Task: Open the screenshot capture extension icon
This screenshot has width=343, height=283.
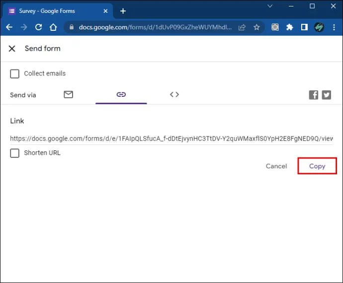Action: pyautogui.click(x=275, y=27)
